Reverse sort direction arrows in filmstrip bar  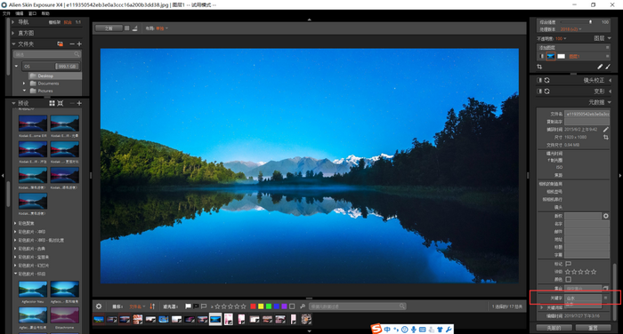coord(152,306)
